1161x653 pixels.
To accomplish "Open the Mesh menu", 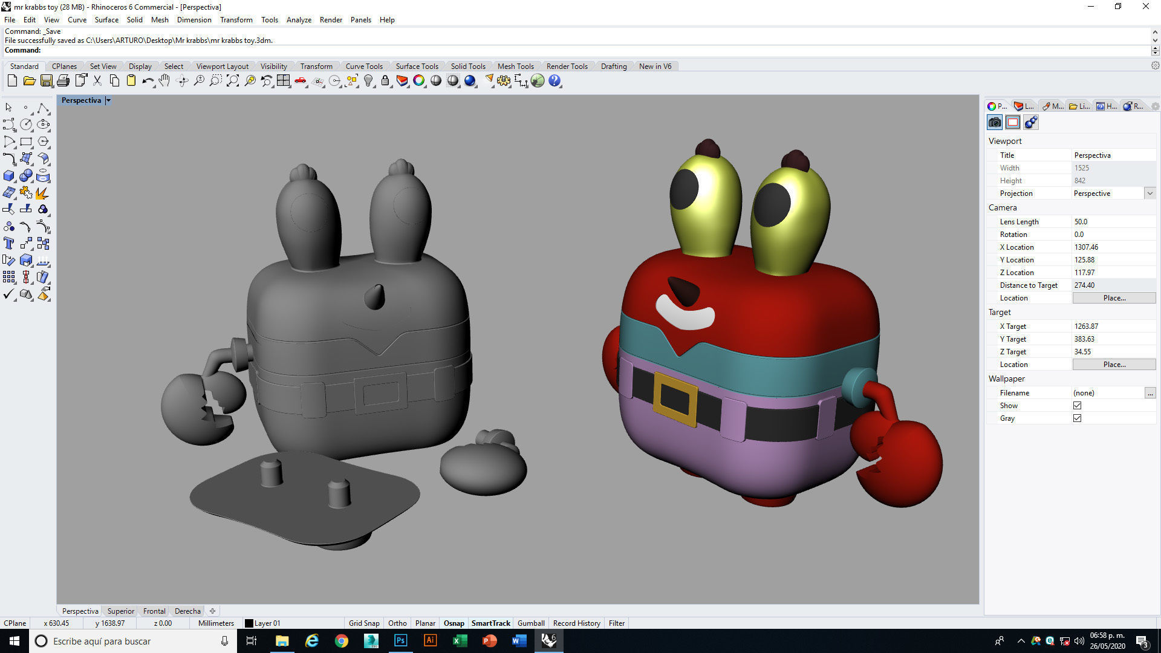I will tap(160, 20).
